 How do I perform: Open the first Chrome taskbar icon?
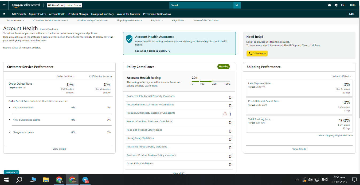(x=59, y=180)
